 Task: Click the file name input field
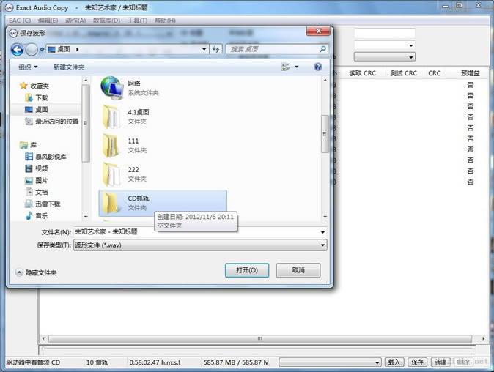197,232
